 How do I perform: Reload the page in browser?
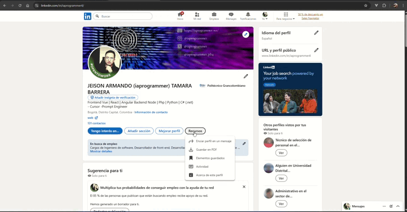point(20,6)
